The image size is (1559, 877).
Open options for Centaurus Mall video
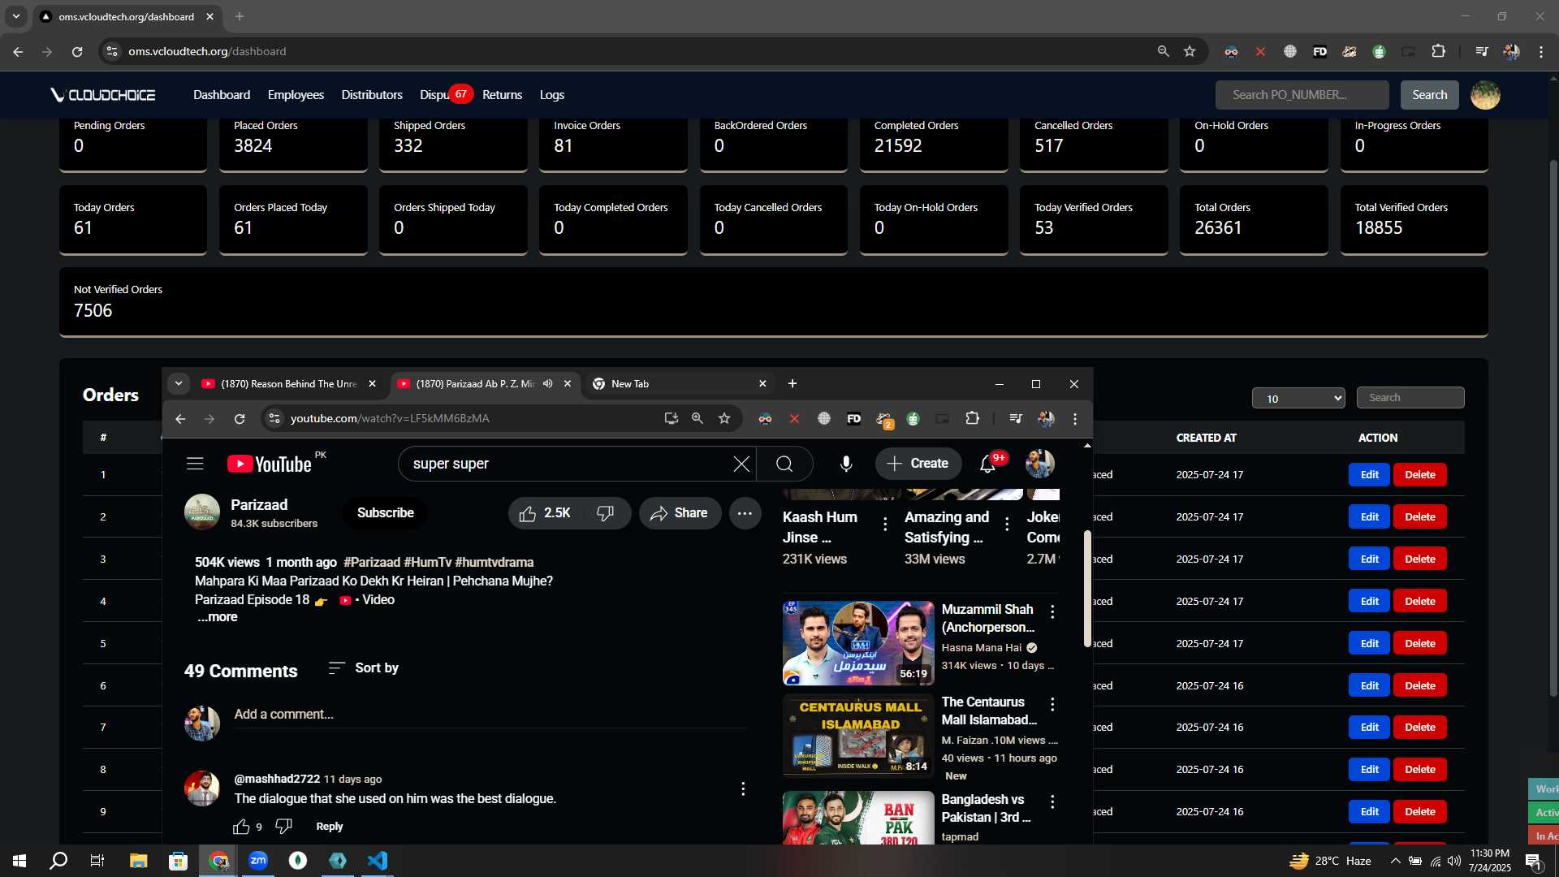[1052, 704]
